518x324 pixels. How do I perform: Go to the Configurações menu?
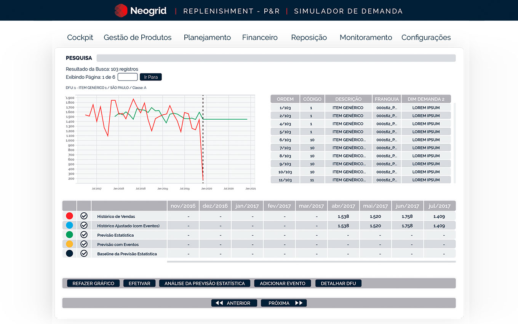(426, 37)
